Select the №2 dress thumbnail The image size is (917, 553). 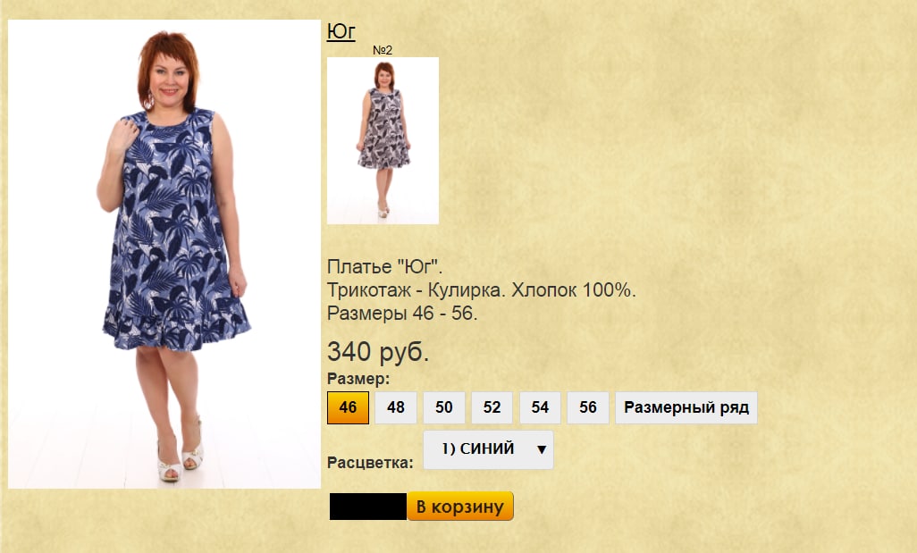coord(383,140)
